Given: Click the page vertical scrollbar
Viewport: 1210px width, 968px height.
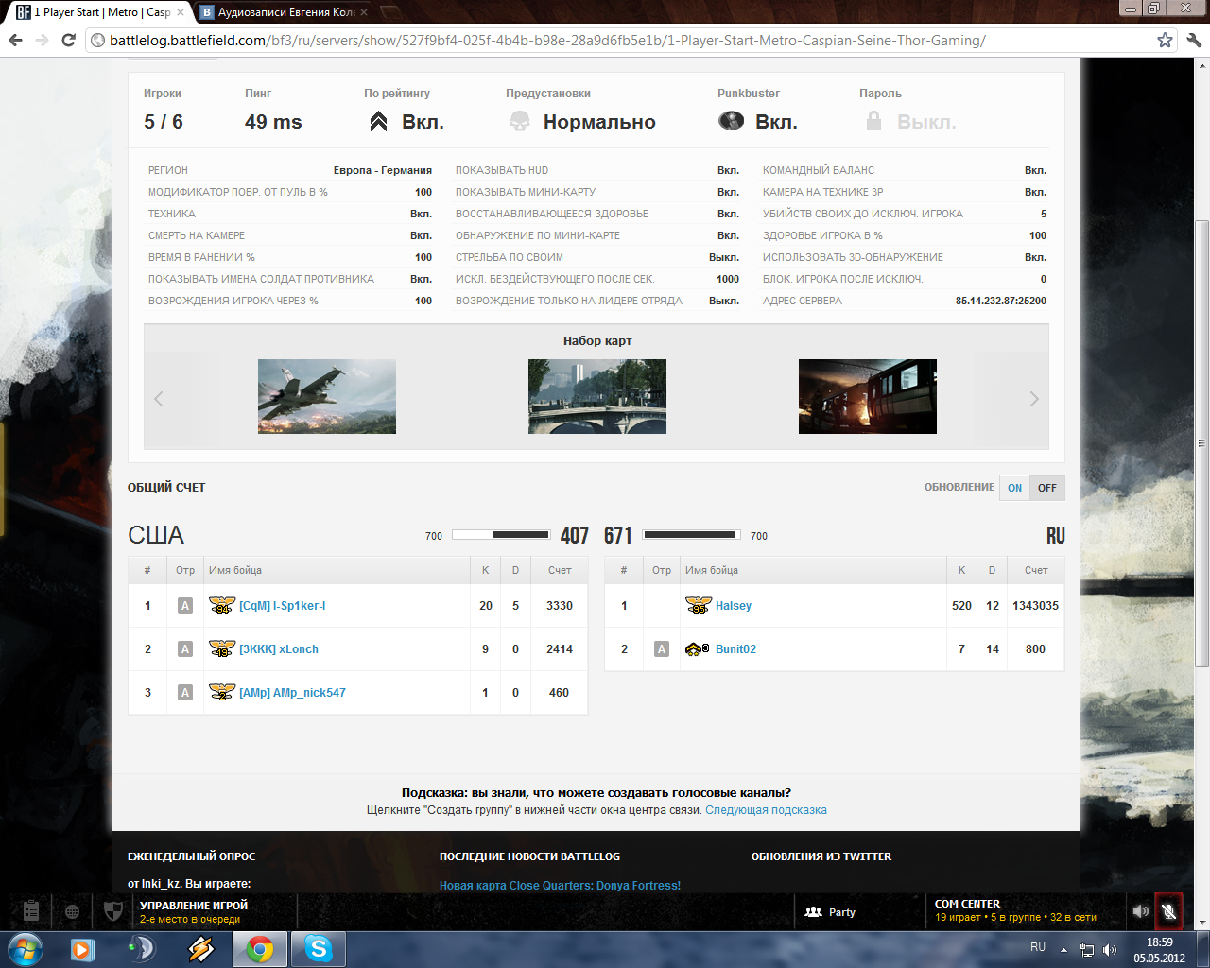Looking at the screenshot, I should point(1201,444).
